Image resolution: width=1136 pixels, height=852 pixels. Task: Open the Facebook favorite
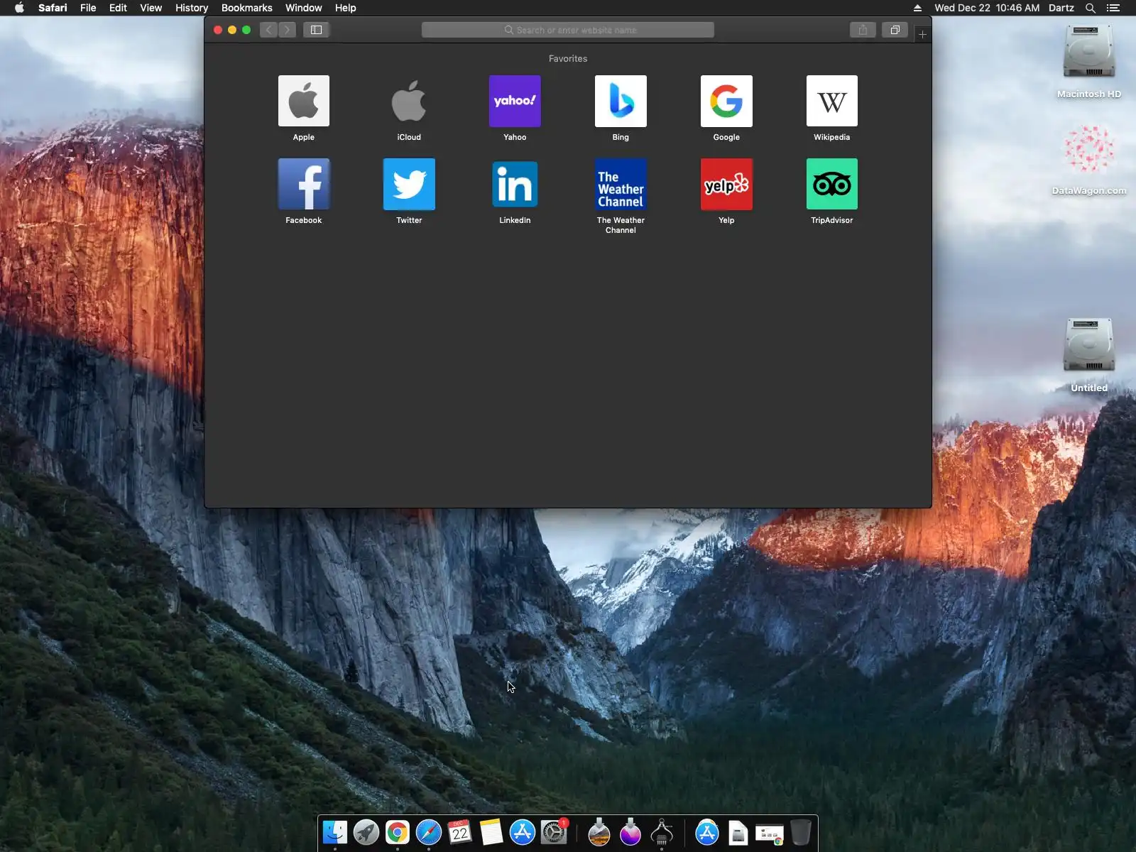303,184
